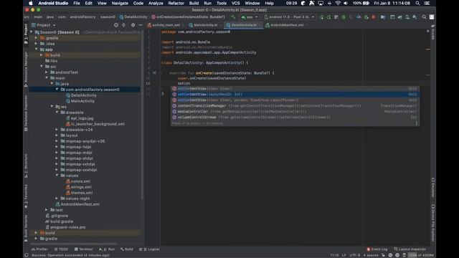Open the SDK Manager icon
459x258 pixels.
(x=415, y=17)
